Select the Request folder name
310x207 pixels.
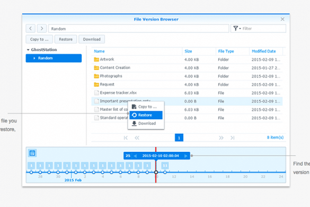tap(107, 84)
